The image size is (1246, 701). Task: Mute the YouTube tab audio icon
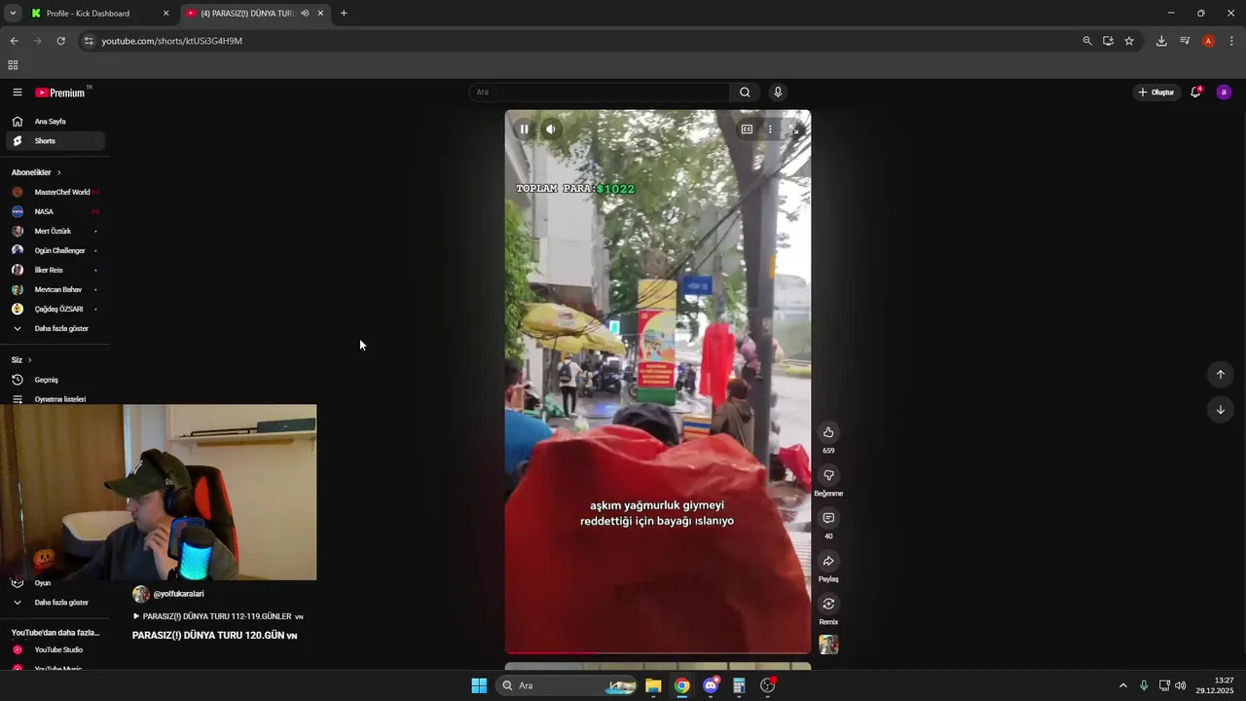pyautogui.click(x=305, y=14)
